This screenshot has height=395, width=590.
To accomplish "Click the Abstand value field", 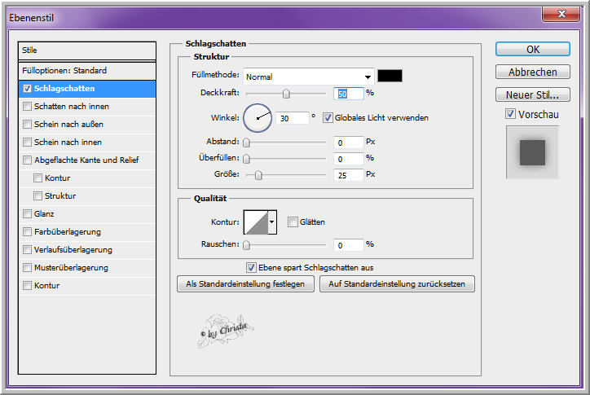I will tap(349, 143).
